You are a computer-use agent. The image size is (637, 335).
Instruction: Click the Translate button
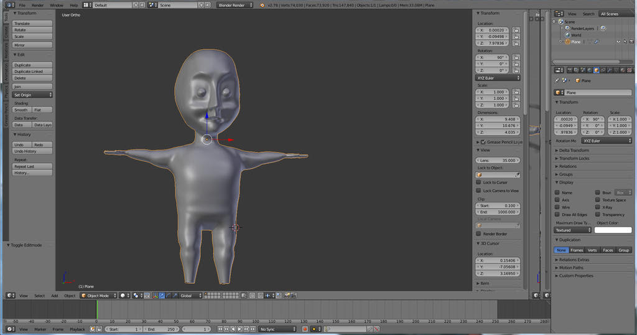[32, 24]
